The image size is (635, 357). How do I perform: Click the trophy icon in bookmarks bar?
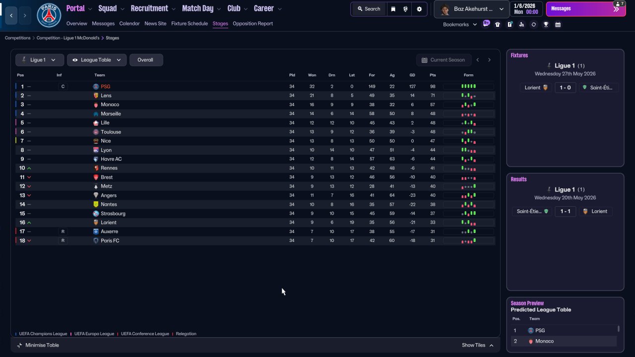546,24
